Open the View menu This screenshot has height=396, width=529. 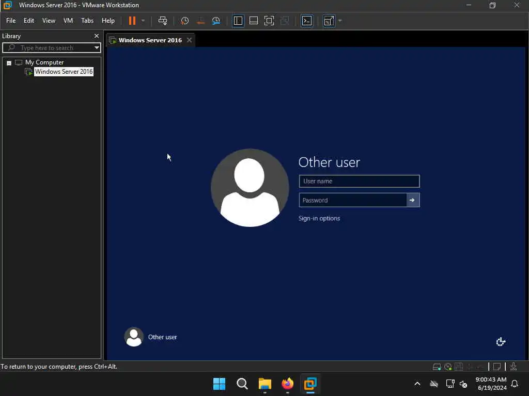tap(49, 21)
